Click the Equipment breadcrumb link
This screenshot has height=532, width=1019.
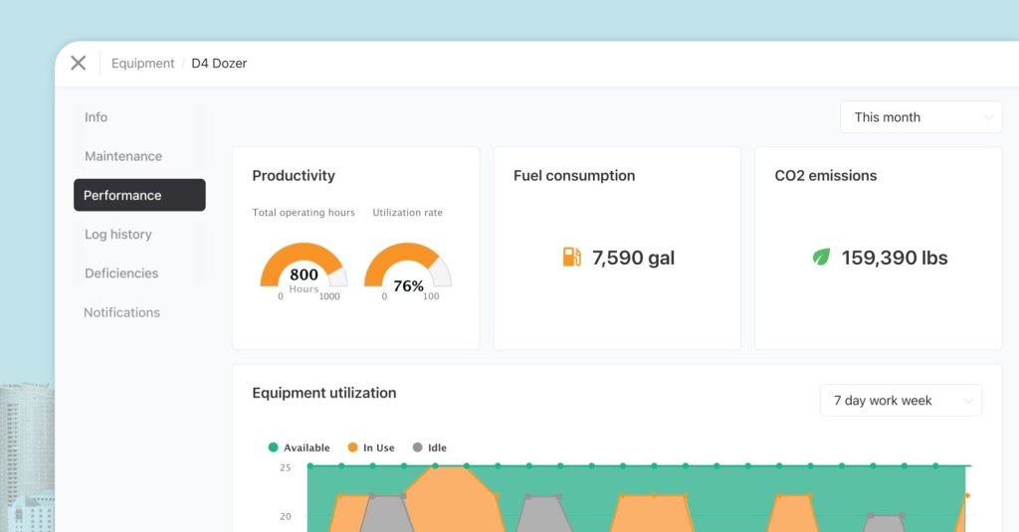(142, 64)
